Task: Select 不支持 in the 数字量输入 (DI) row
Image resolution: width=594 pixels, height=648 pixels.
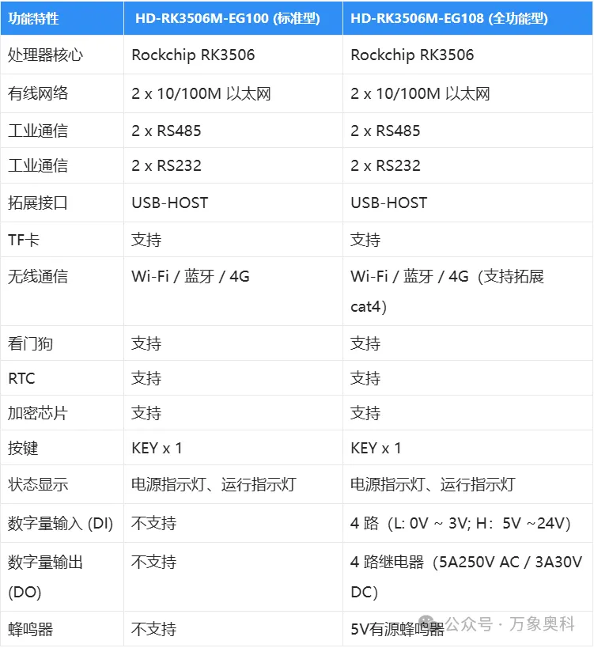Action: (153, 524)
